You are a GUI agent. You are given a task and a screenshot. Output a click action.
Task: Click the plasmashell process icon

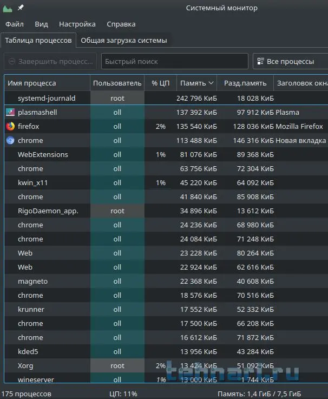[10, 113]
